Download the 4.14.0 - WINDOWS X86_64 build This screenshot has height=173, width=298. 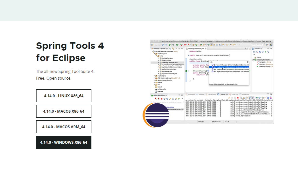[x=64, y=142]
